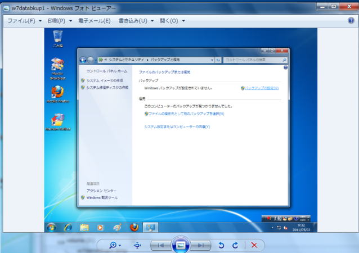Rotate the photo counterclockwise
This screenshot has width=359, height=253.
coord(221,245)
